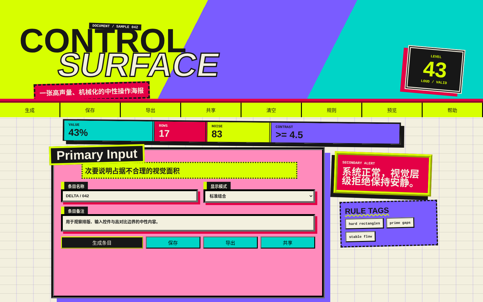
Task: Click the cyan 导出 button in form
Action: click(230, 243)
